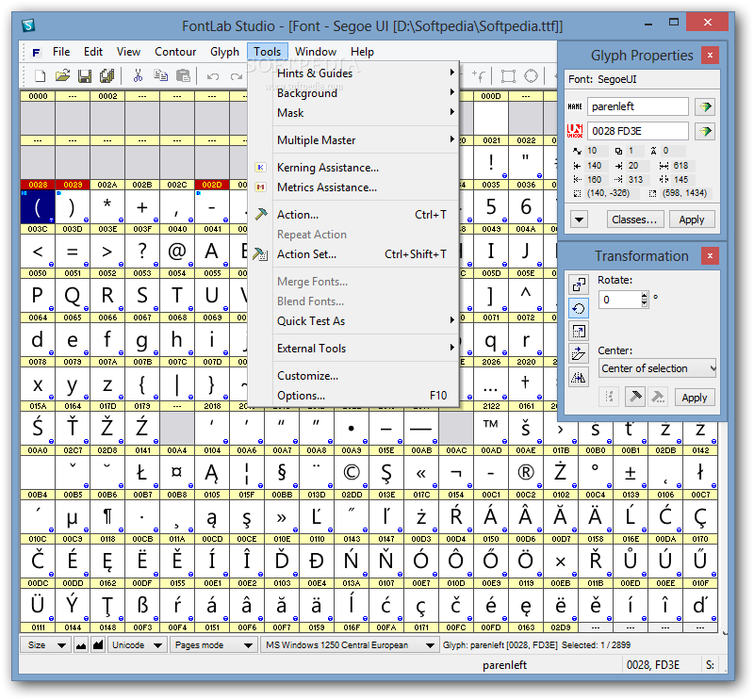This screenshot has height=700, width=754.
Task: Click the New font document icon
Action: pyautogui.click(x=41, y=76)
